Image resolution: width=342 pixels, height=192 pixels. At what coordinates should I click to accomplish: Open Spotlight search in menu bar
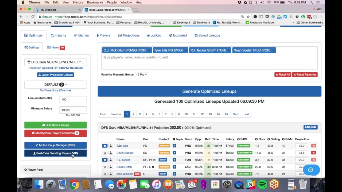click(x=311, y=2)
